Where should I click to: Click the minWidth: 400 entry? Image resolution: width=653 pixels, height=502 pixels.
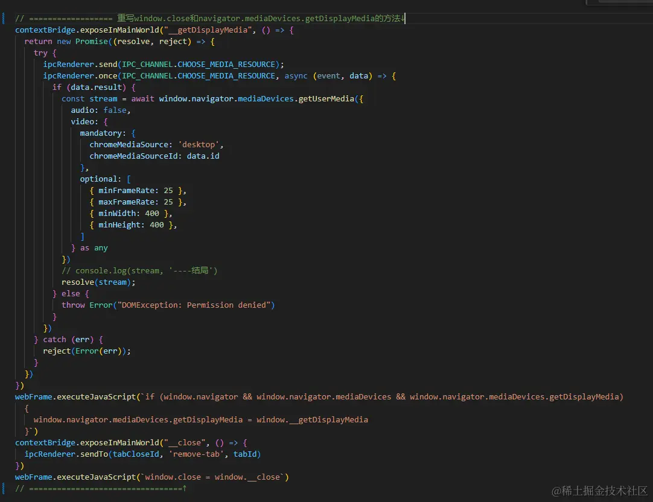(131, 213)
